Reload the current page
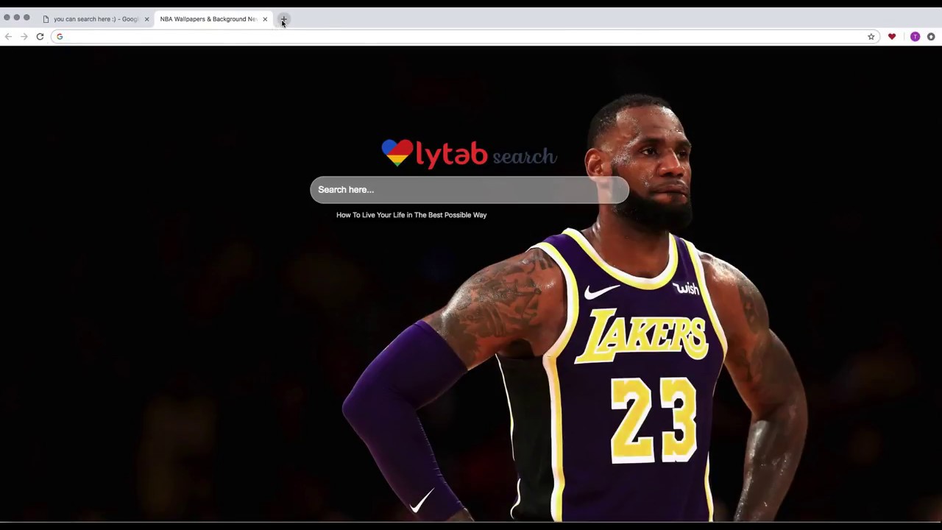Viewport: 942px width, 530px height. (40, 36)
